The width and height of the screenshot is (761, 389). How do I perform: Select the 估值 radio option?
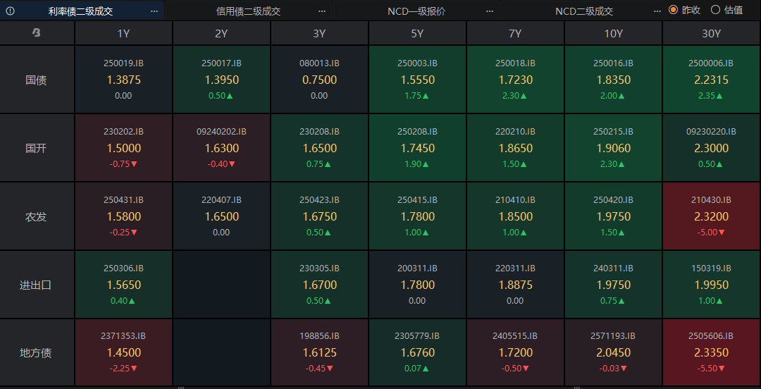click(716, 10)
